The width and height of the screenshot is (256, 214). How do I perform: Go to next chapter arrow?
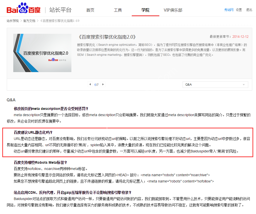[x=103, y=84]
